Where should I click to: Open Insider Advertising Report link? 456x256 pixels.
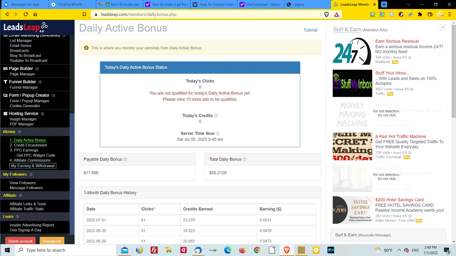click(x=32, y=225)
